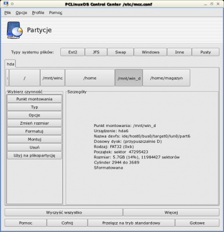The height and width of the screenshot is (232, 224).
Task: Select the root / partition block
Action: pos(24,78)
